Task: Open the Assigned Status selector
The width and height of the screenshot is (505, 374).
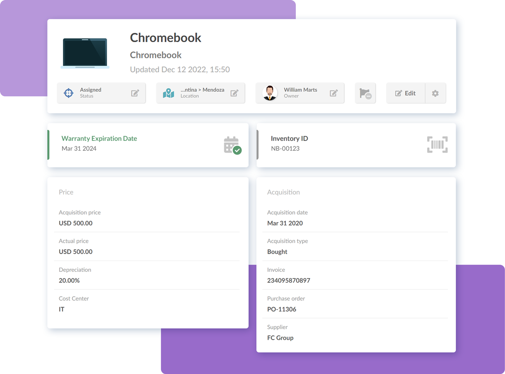Action: 101,93
